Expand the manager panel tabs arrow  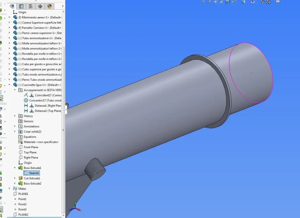pos(62,6)
